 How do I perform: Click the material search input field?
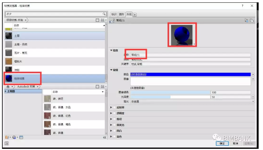click(x=54, y=14)
